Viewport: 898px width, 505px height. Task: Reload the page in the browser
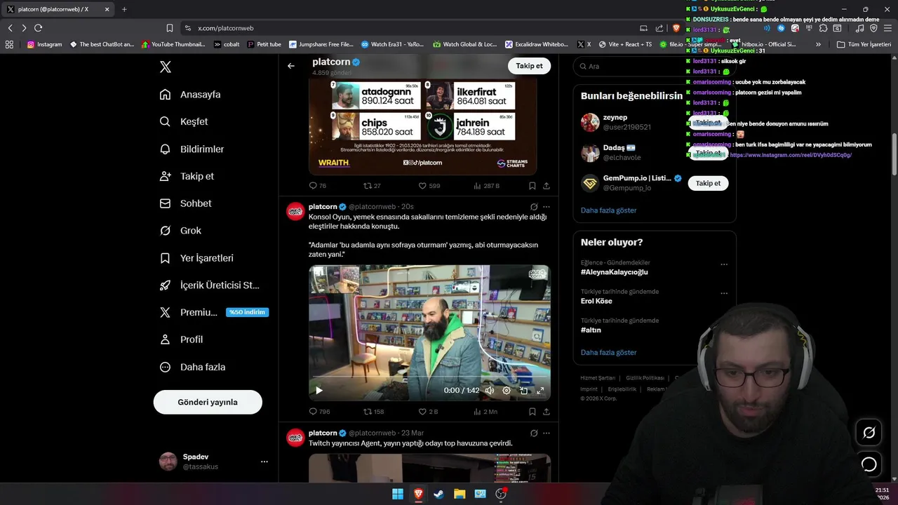[38, 28]
